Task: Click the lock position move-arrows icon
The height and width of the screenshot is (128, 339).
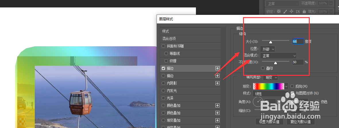Action: (x=291, y=11)
